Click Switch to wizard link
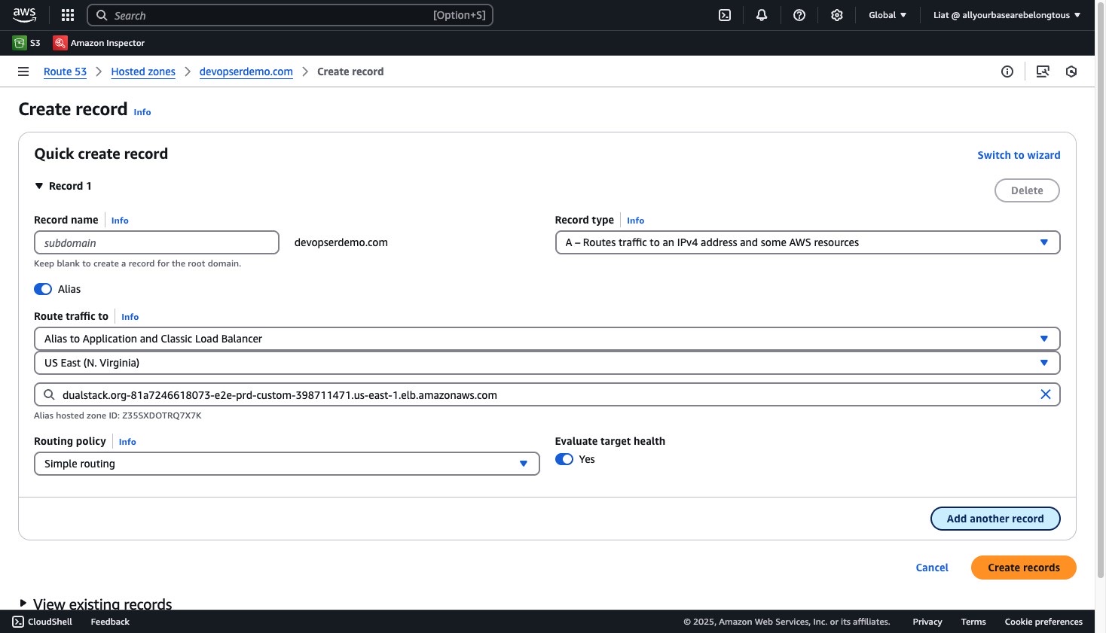The width and height of the screenshot is (1106, 633). coord(1019,155)
